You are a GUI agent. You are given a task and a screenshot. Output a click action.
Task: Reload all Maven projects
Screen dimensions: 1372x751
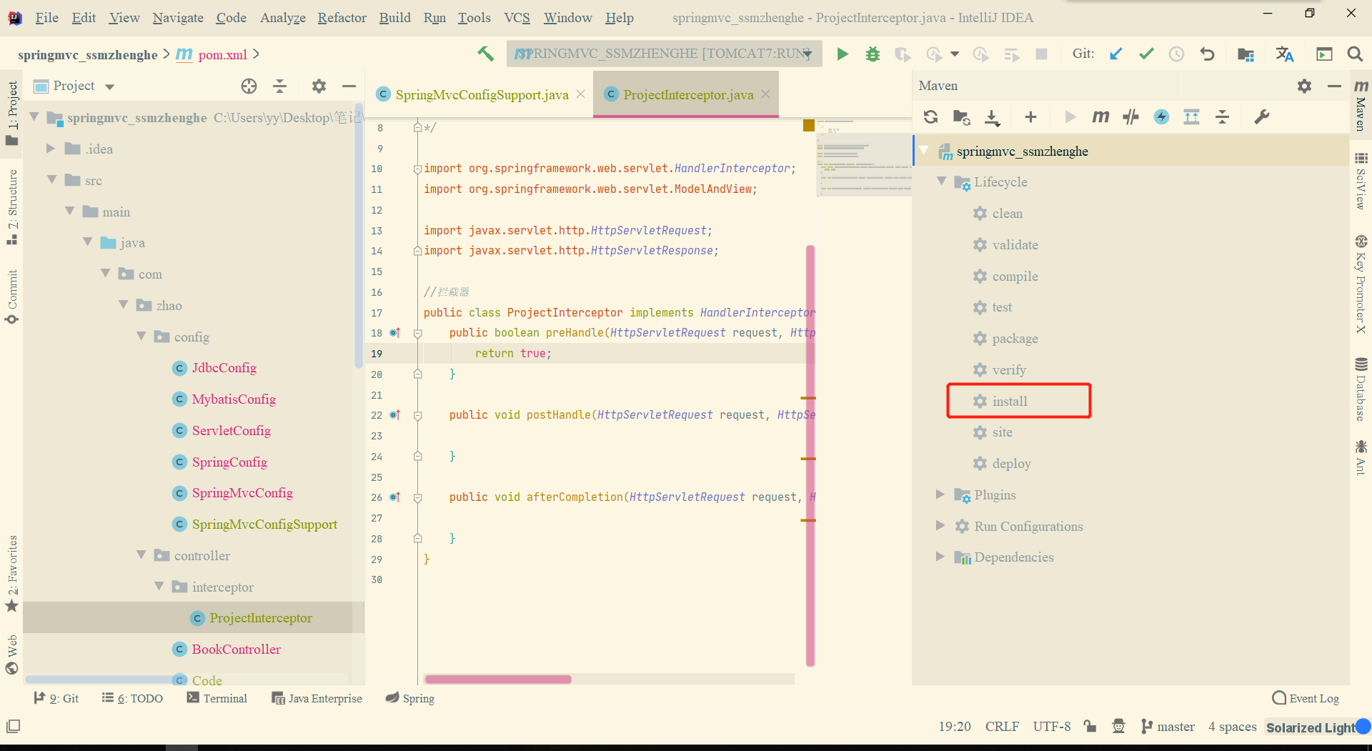930,117
